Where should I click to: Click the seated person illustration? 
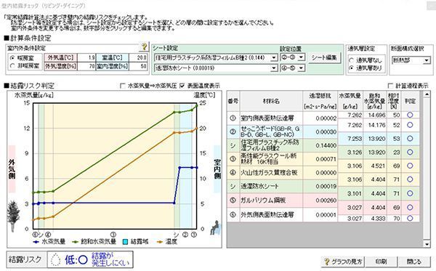coord(215,227)
